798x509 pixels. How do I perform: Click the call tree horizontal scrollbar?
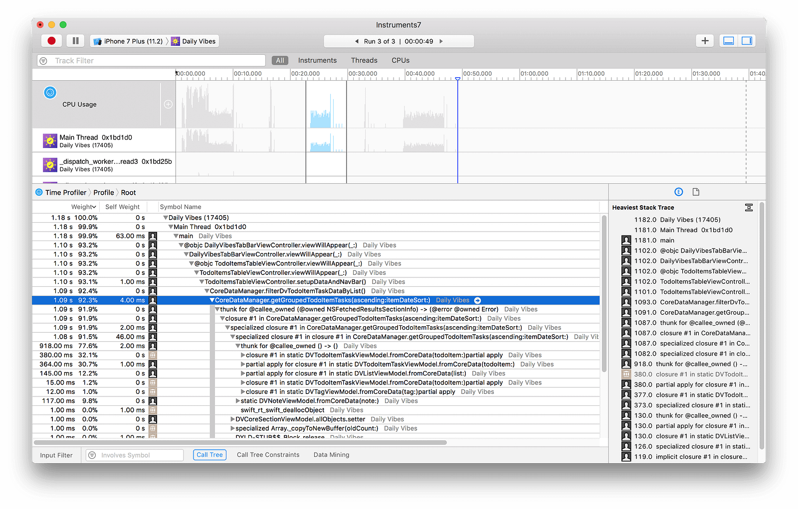click(240, 442)
